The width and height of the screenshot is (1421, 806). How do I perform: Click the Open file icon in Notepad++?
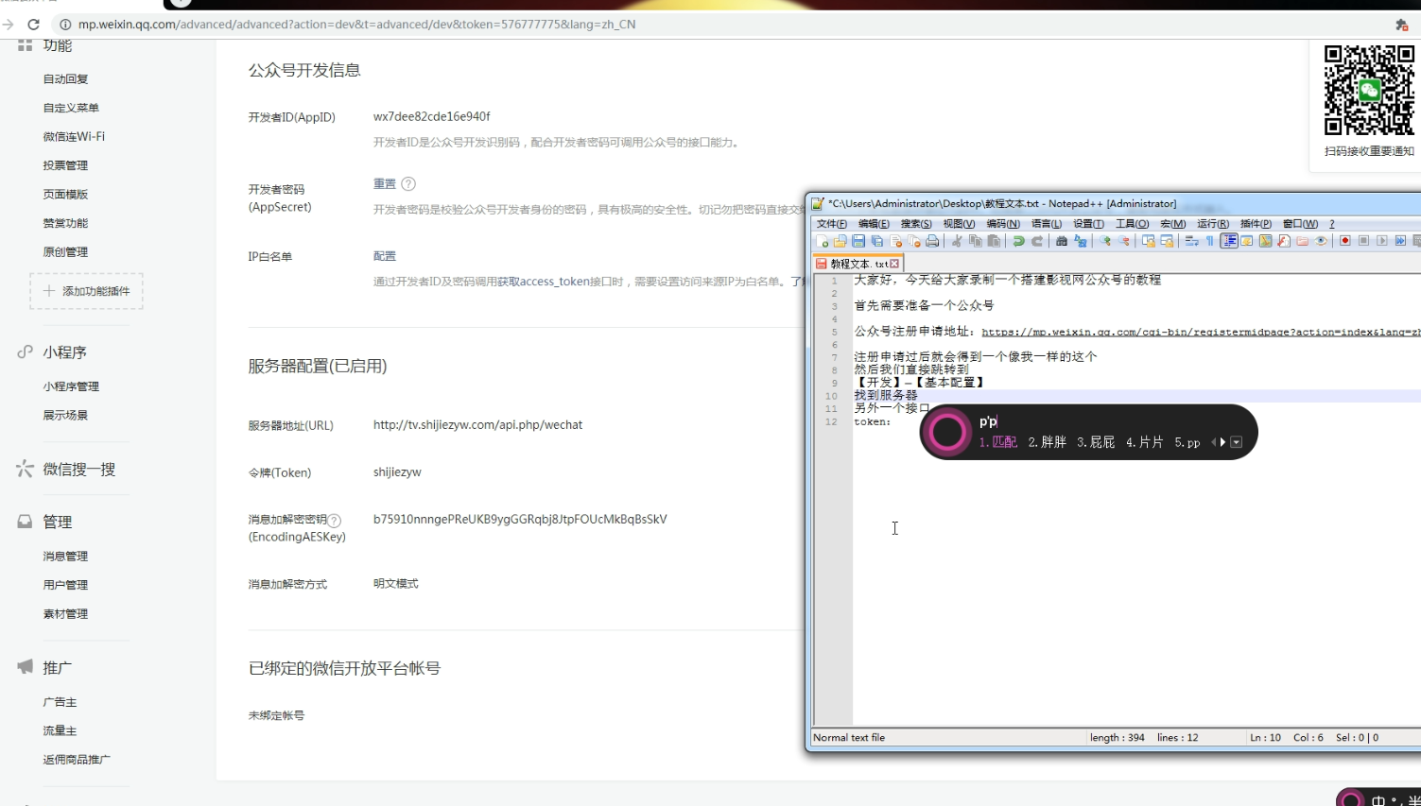(840, 241)
